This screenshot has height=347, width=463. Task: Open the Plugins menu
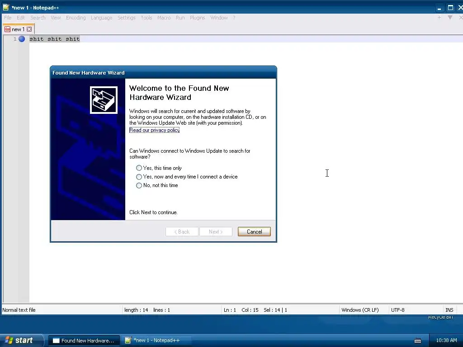pyautogui.click(x=197, y=18)
